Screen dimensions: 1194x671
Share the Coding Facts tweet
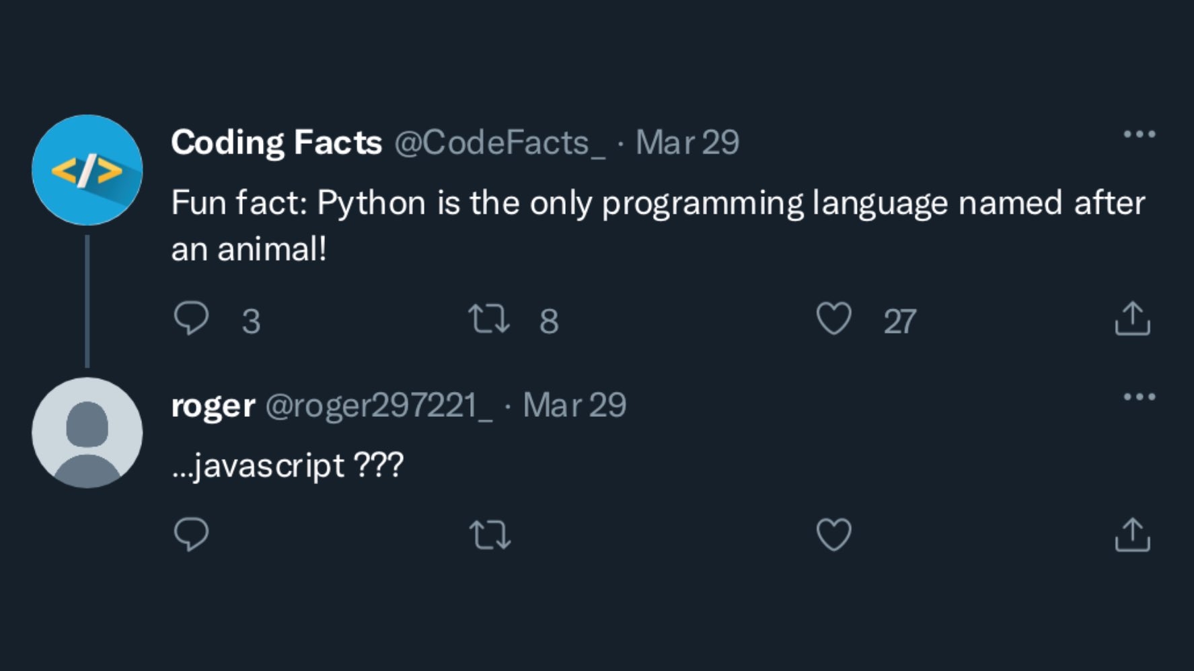coord(1132,319)
